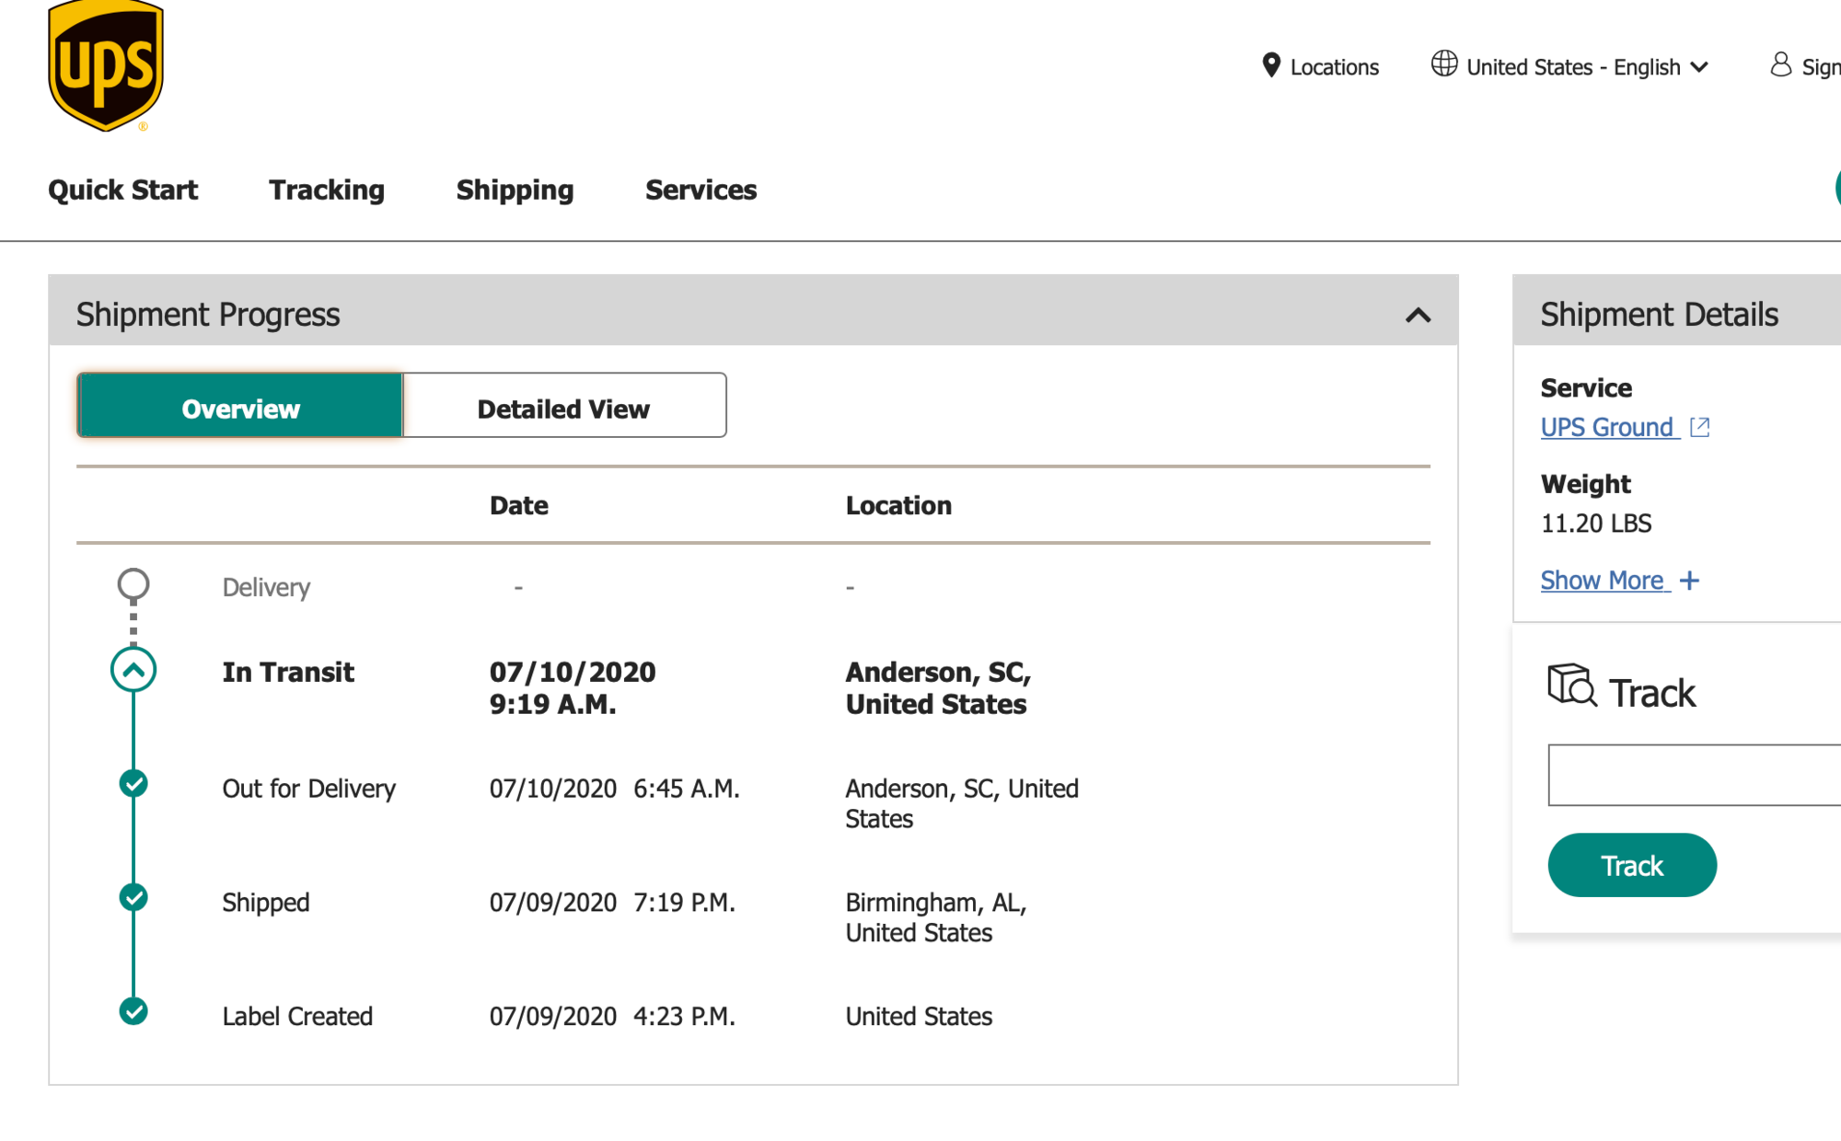This screenshot has height=1141, width=1841.
Task: Click the Label Created United States location
Action: (x=919, y=1017)
